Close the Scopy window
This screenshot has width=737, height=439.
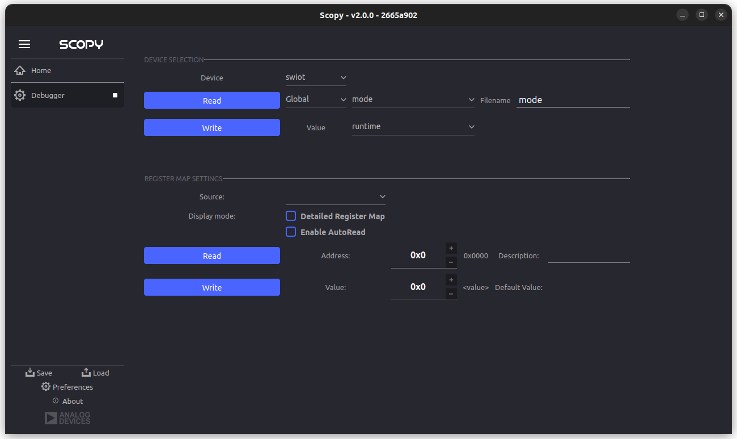pyautogui.click(x=721, y=15)
